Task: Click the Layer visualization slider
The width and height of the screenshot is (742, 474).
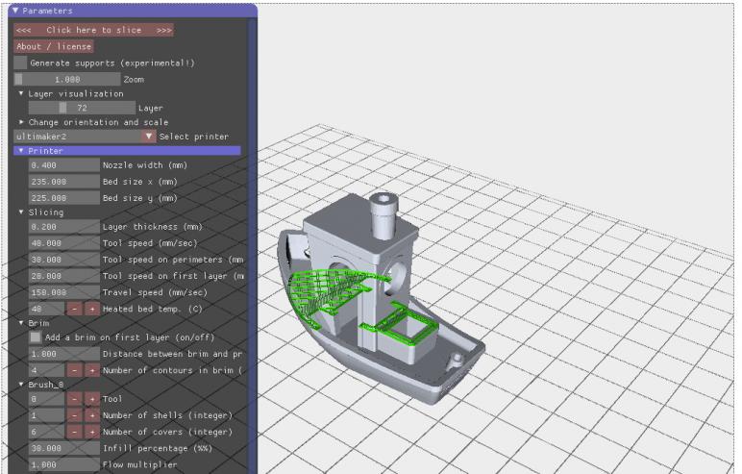Action: (82, 109)
